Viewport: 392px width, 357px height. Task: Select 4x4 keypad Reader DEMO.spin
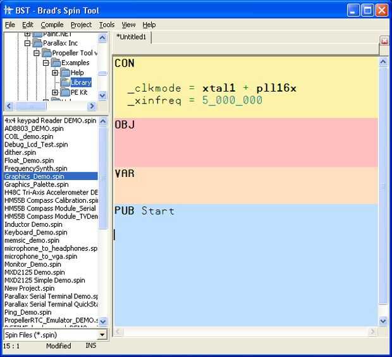point(50,121)
